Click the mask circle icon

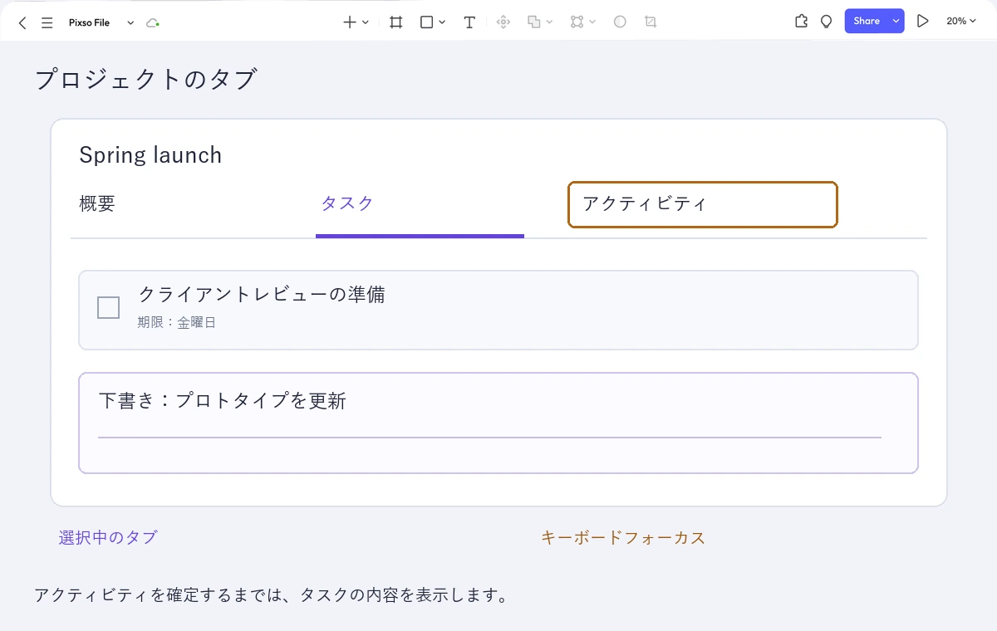(620, 22)
